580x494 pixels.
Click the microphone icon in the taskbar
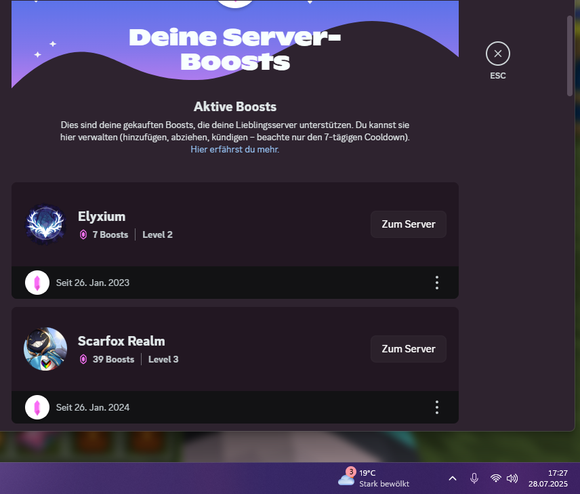tap(474, 478)
